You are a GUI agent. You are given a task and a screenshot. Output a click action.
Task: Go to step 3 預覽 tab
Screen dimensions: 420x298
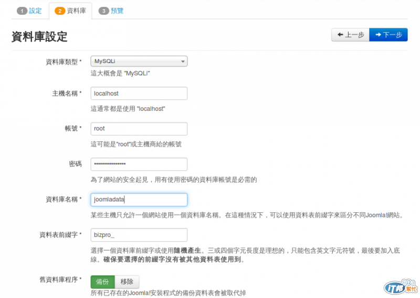point(111,11)
